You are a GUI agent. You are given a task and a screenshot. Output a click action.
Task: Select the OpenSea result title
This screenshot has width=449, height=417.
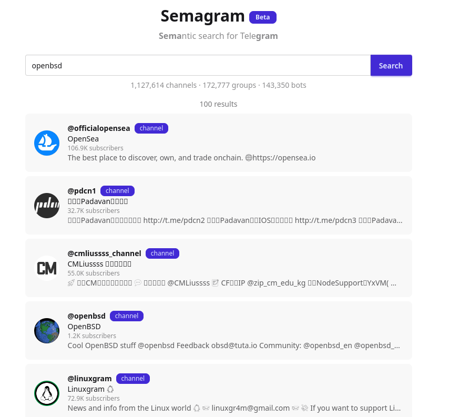pos(83,139)
